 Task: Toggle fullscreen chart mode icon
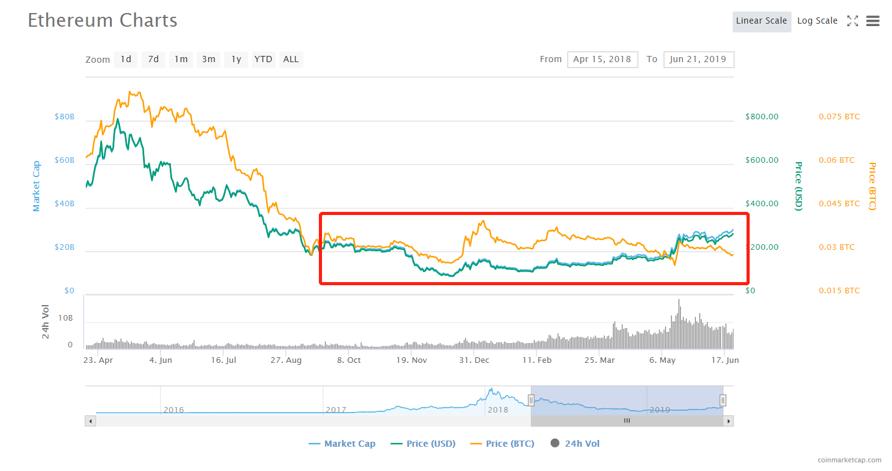click(852, 21)
